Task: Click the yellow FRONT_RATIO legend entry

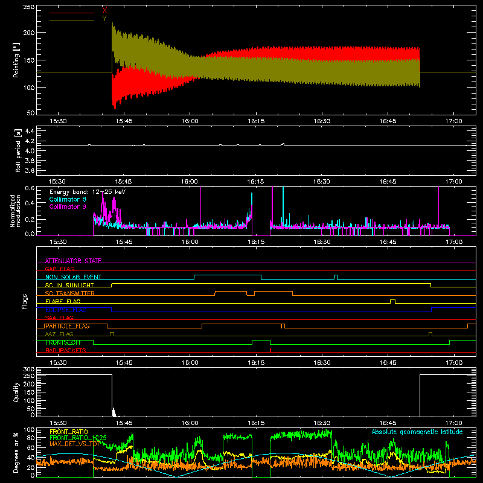Action: [x=69, y=432]
